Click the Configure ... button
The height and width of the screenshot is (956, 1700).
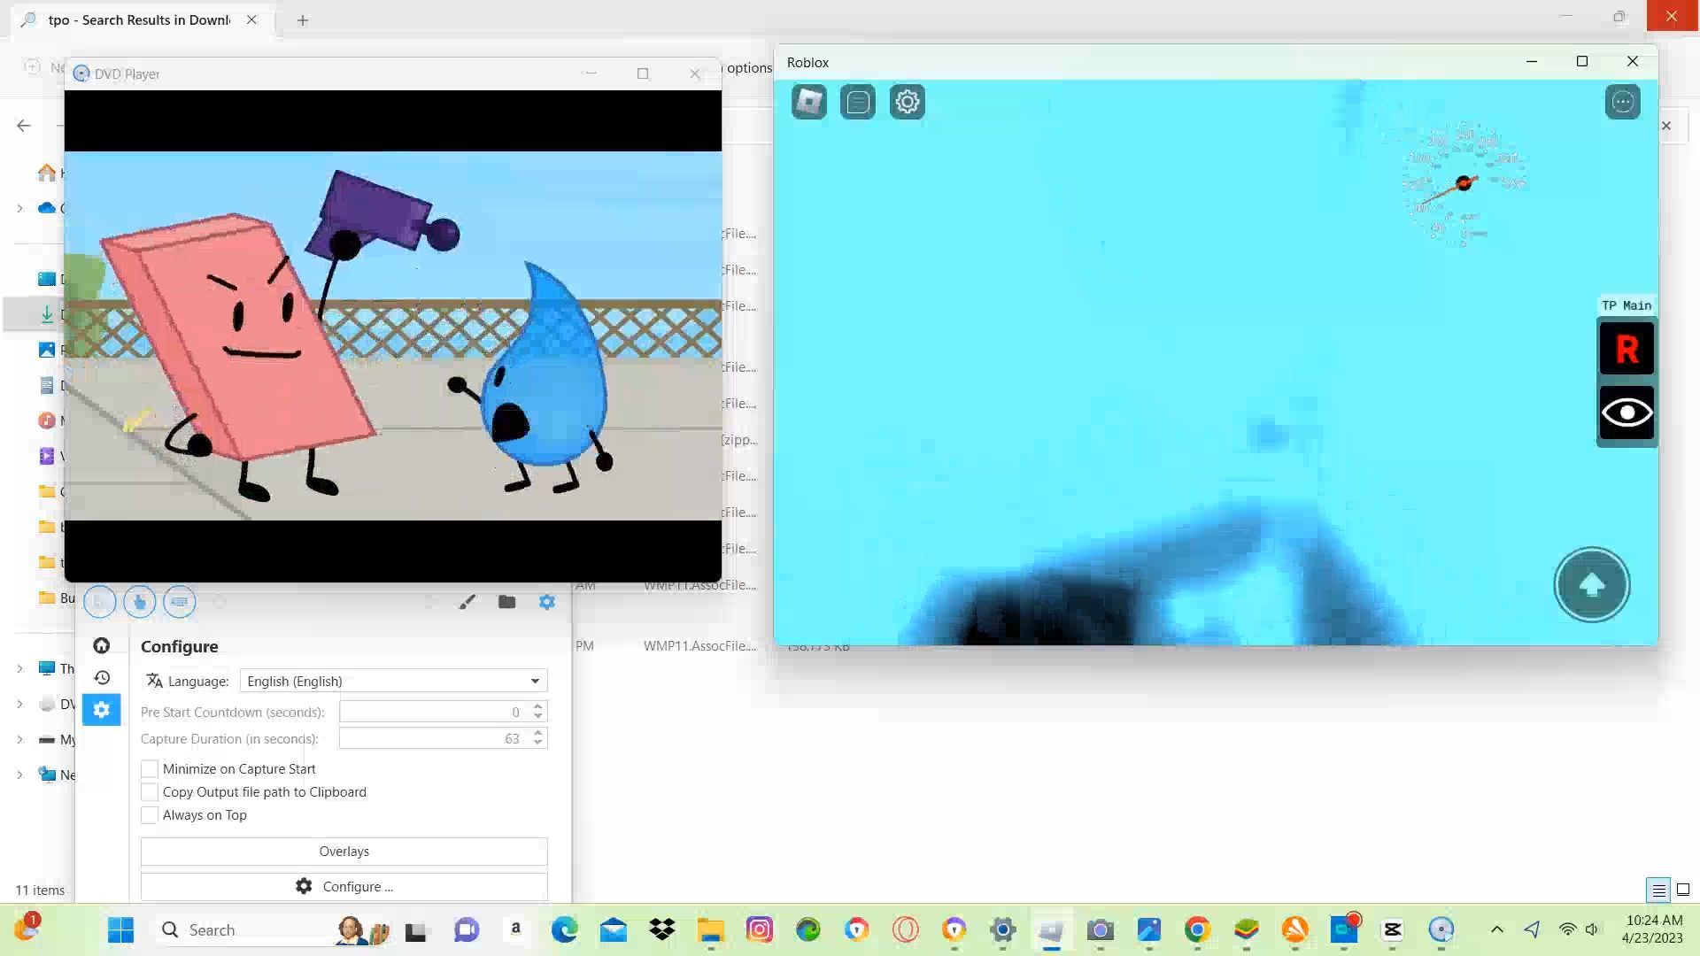[x=344, y=886]
